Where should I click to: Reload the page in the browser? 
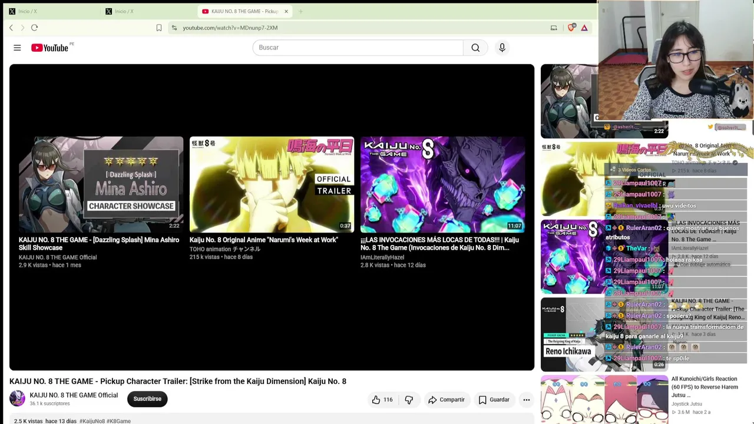click(35, 28)
